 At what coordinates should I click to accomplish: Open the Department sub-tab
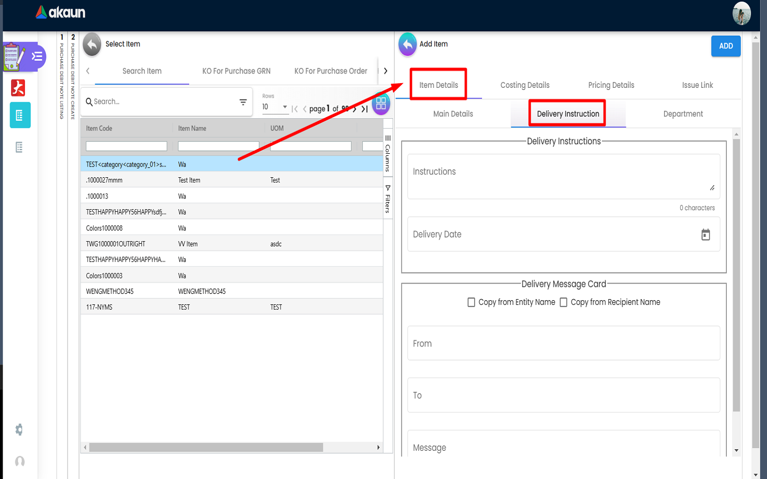coord(683,114)
